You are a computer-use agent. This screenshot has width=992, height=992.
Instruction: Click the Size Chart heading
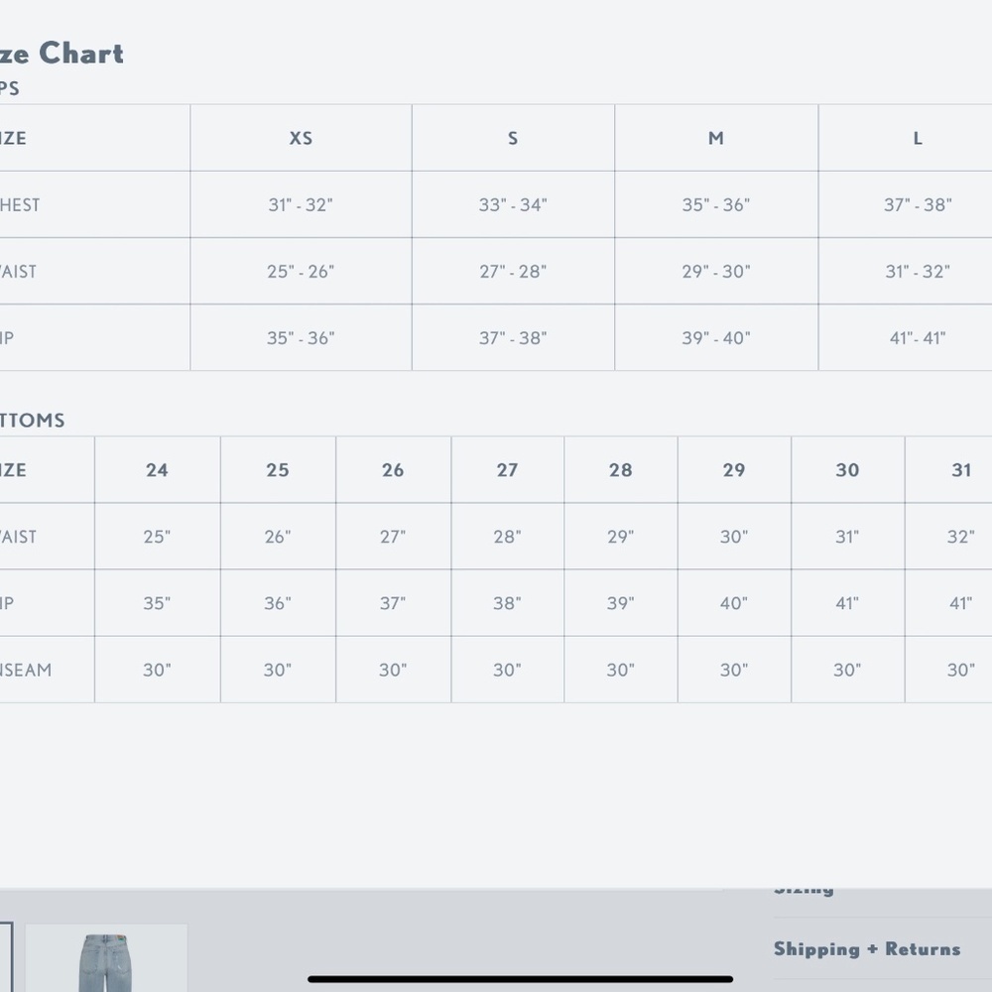(x=62, y=54)
